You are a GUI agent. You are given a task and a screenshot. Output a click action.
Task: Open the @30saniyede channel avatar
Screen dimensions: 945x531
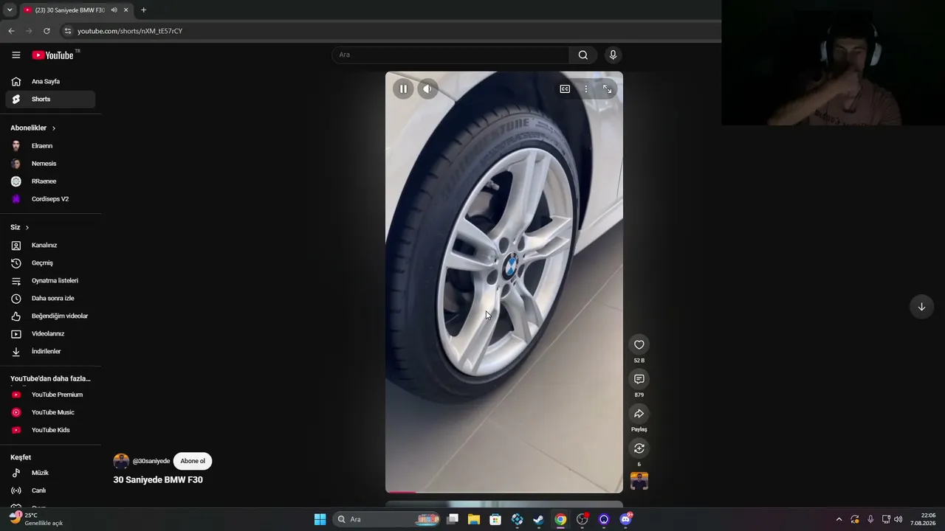coord(121,461)
